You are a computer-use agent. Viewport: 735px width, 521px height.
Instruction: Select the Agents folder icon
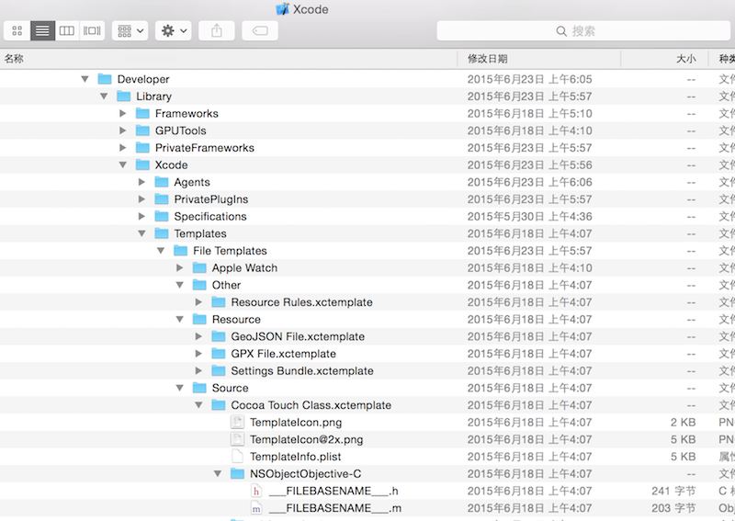162,182
